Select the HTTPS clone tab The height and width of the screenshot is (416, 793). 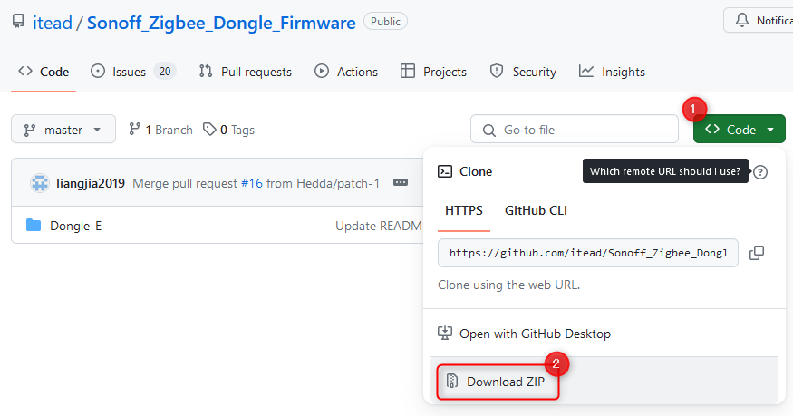(464, 210)
